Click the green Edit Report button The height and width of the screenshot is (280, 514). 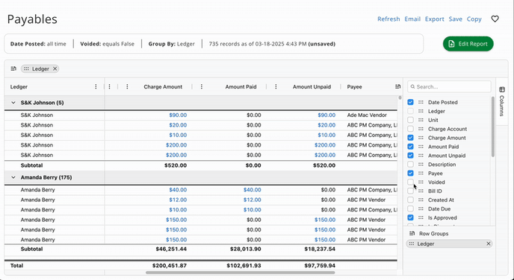click(468, 44)
